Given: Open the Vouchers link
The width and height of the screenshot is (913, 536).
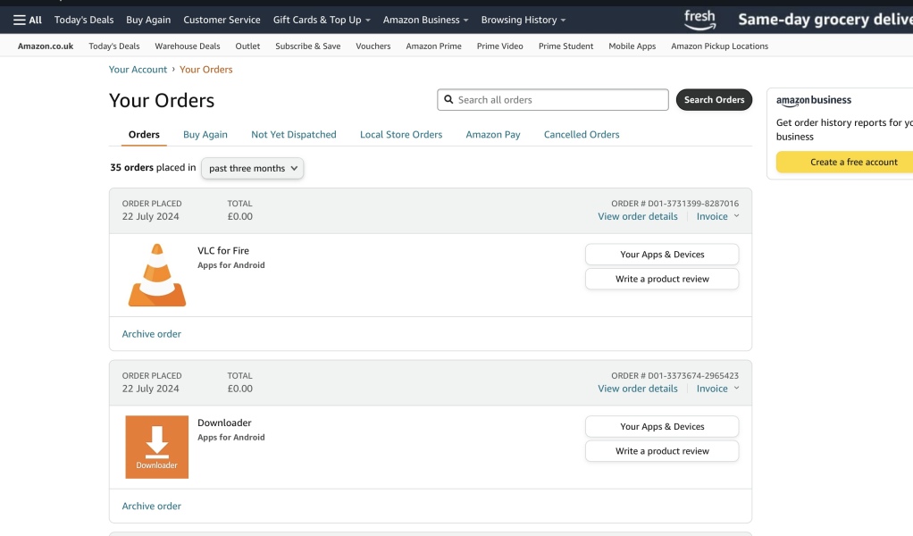Looking at the screenshot, I should pyautogui.click(x=373, y=46).
